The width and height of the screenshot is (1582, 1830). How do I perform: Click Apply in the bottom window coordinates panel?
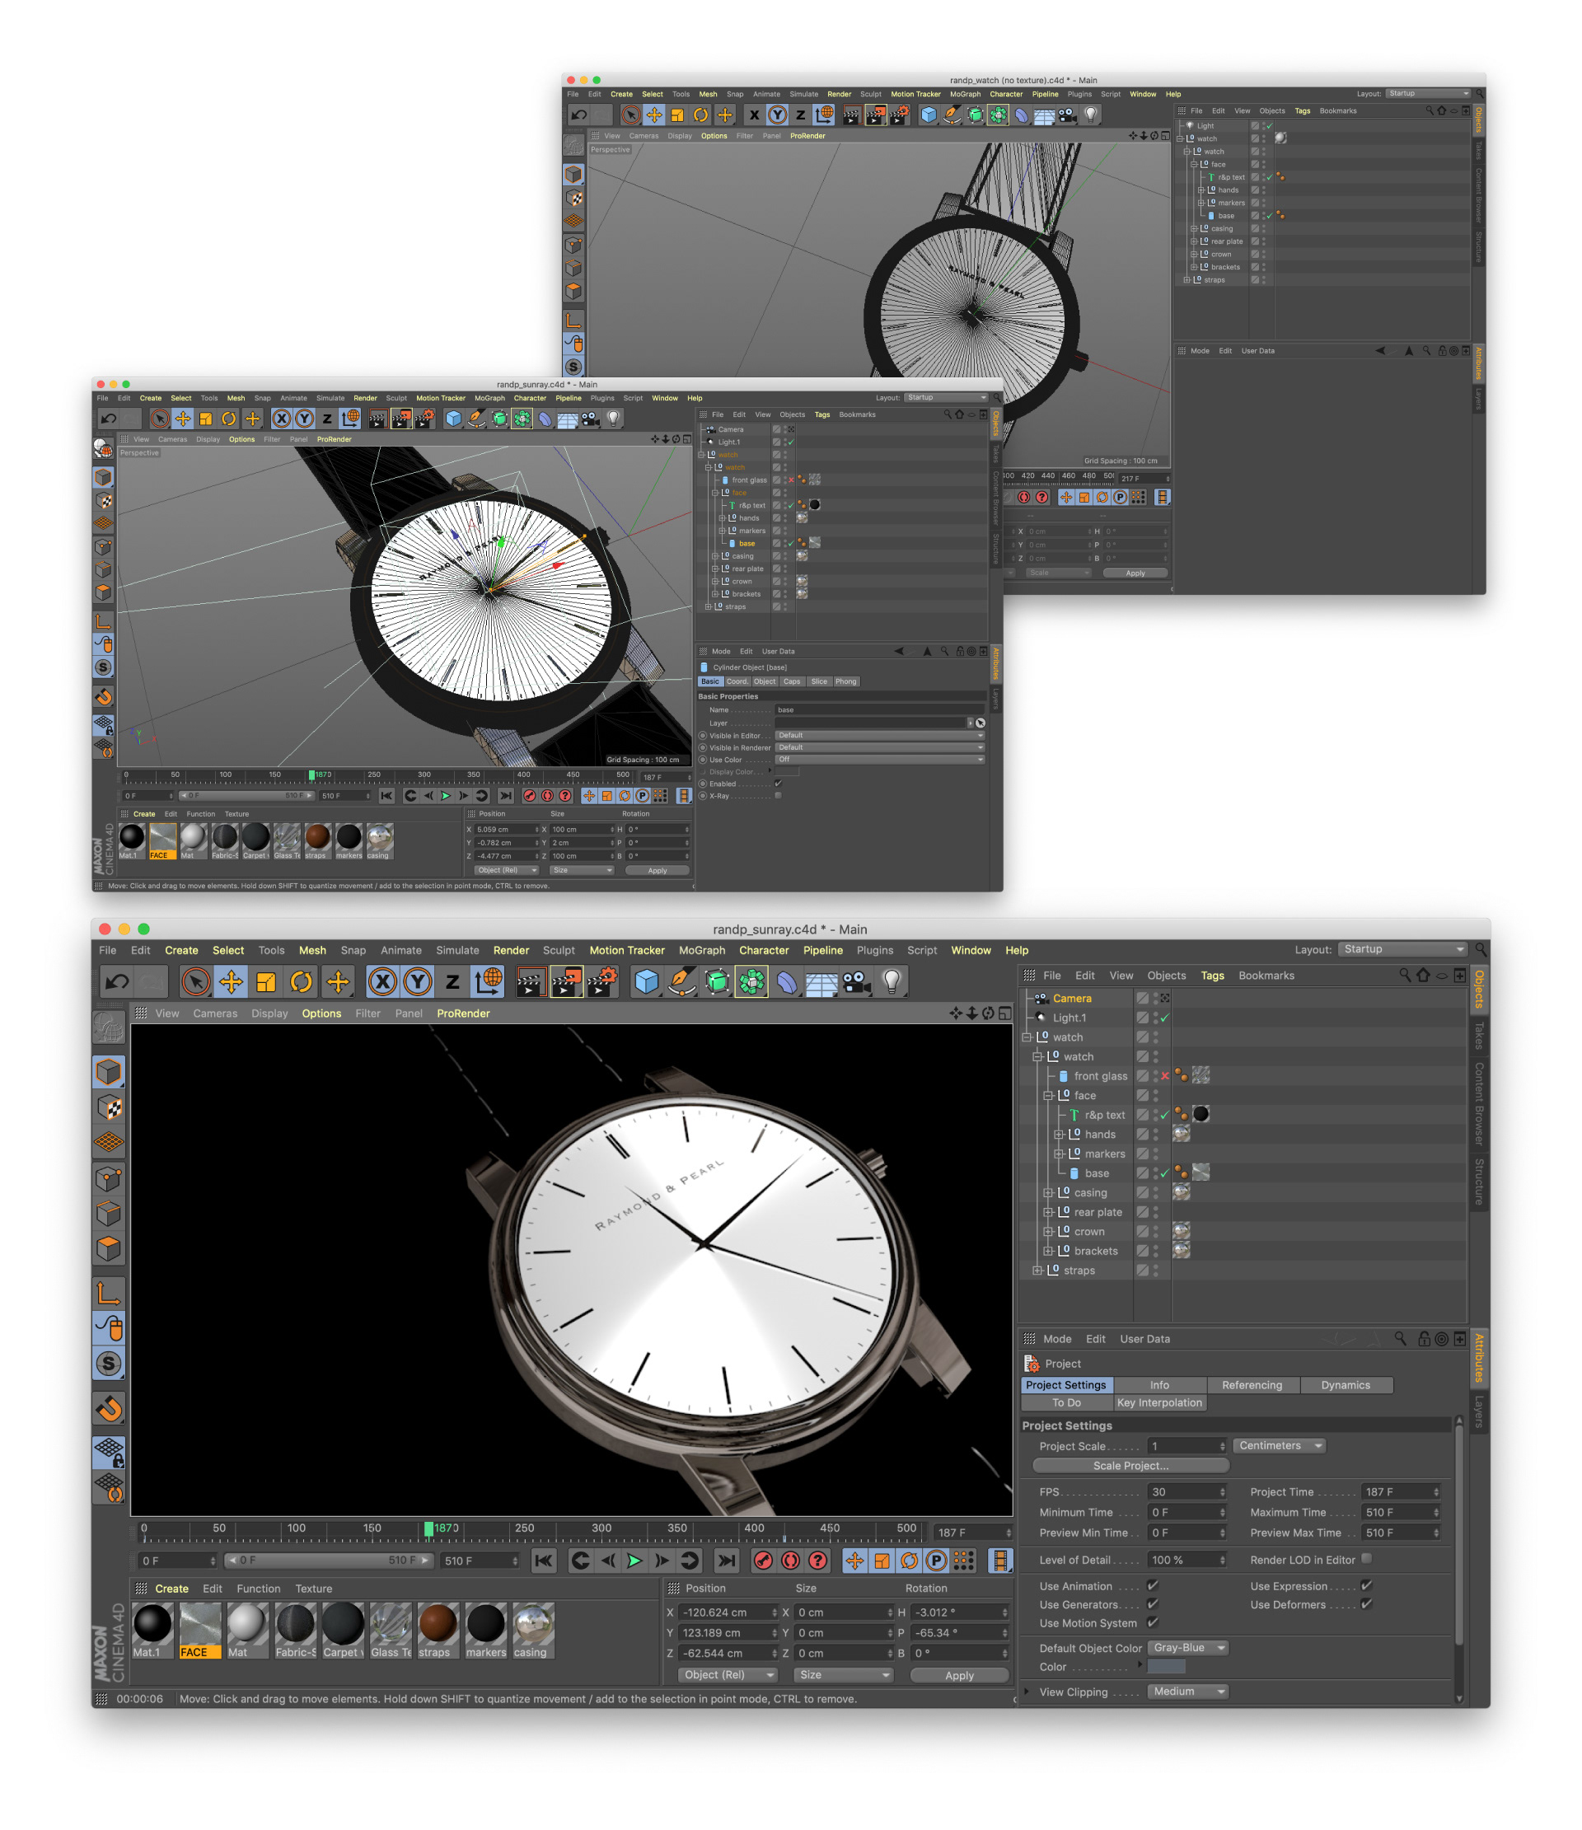(959, 1675)
